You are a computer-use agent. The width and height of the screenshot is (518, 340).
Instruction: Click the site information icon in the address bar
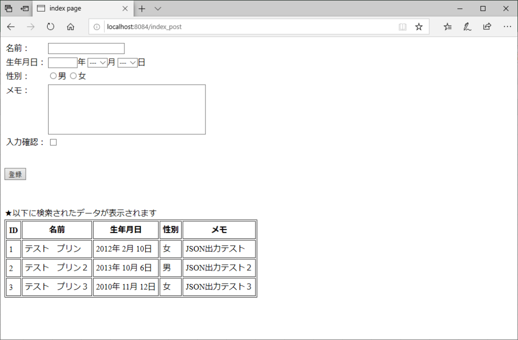tap(96, 26)
